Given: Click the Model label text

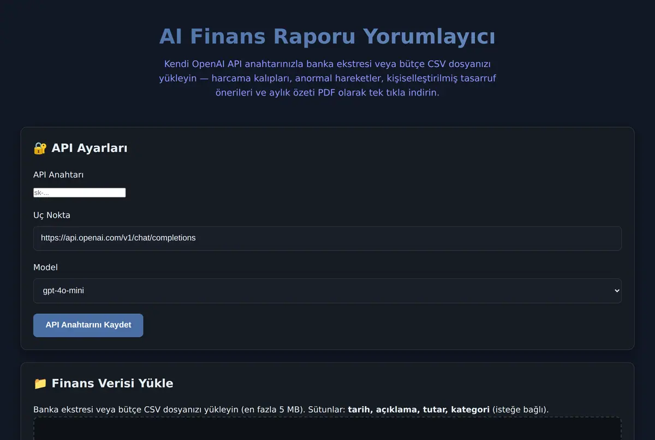Looking at the screenshot, I should coord(45,267).
